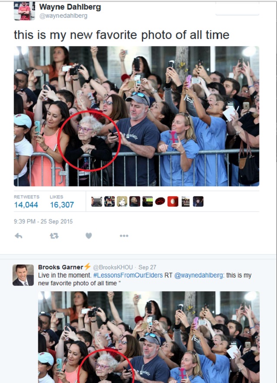
Task: Open the @BrooksKHOU handle link
Action: [x=113, y=267]
